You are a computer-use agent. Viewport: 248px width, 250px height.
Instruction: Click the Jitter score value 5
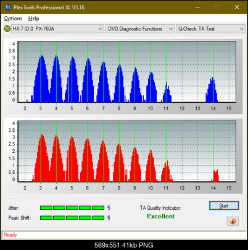[x=109, y=208]
